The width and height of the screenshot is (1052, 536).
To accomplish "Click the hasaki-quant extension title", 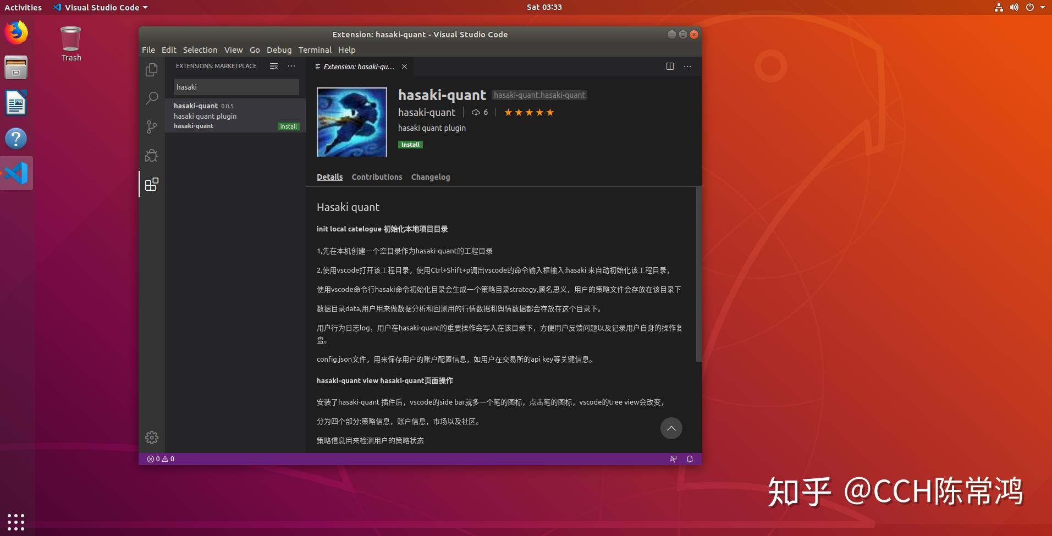I will (442, 95).
